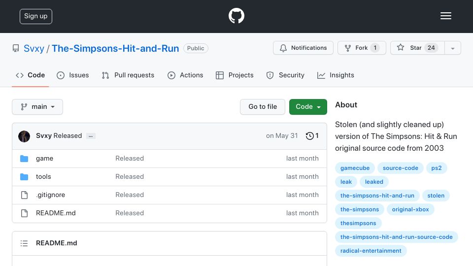Click the Sign up button

(x=36, y=16)
